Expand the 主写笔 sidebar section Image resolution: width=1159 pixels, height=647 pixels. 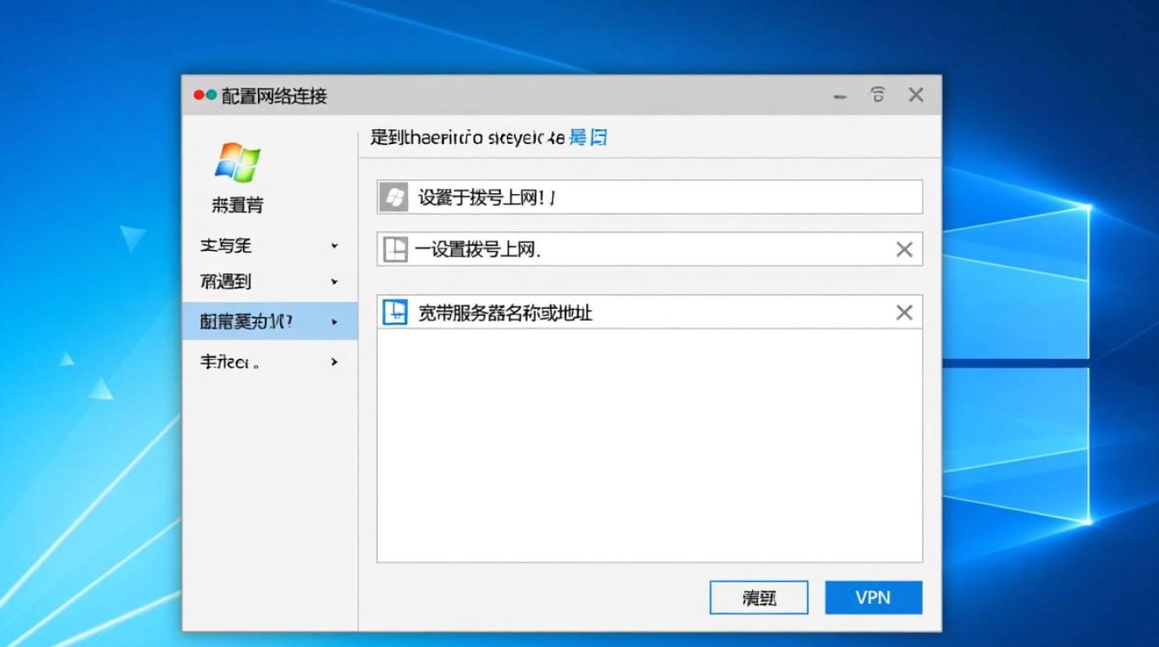point(335,246)
